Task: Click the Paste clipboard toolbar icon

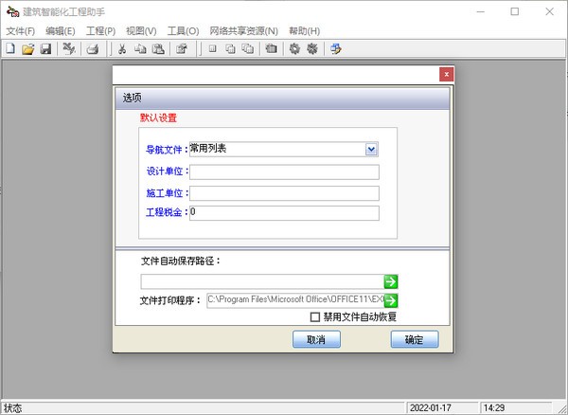Action: [157, 49]
